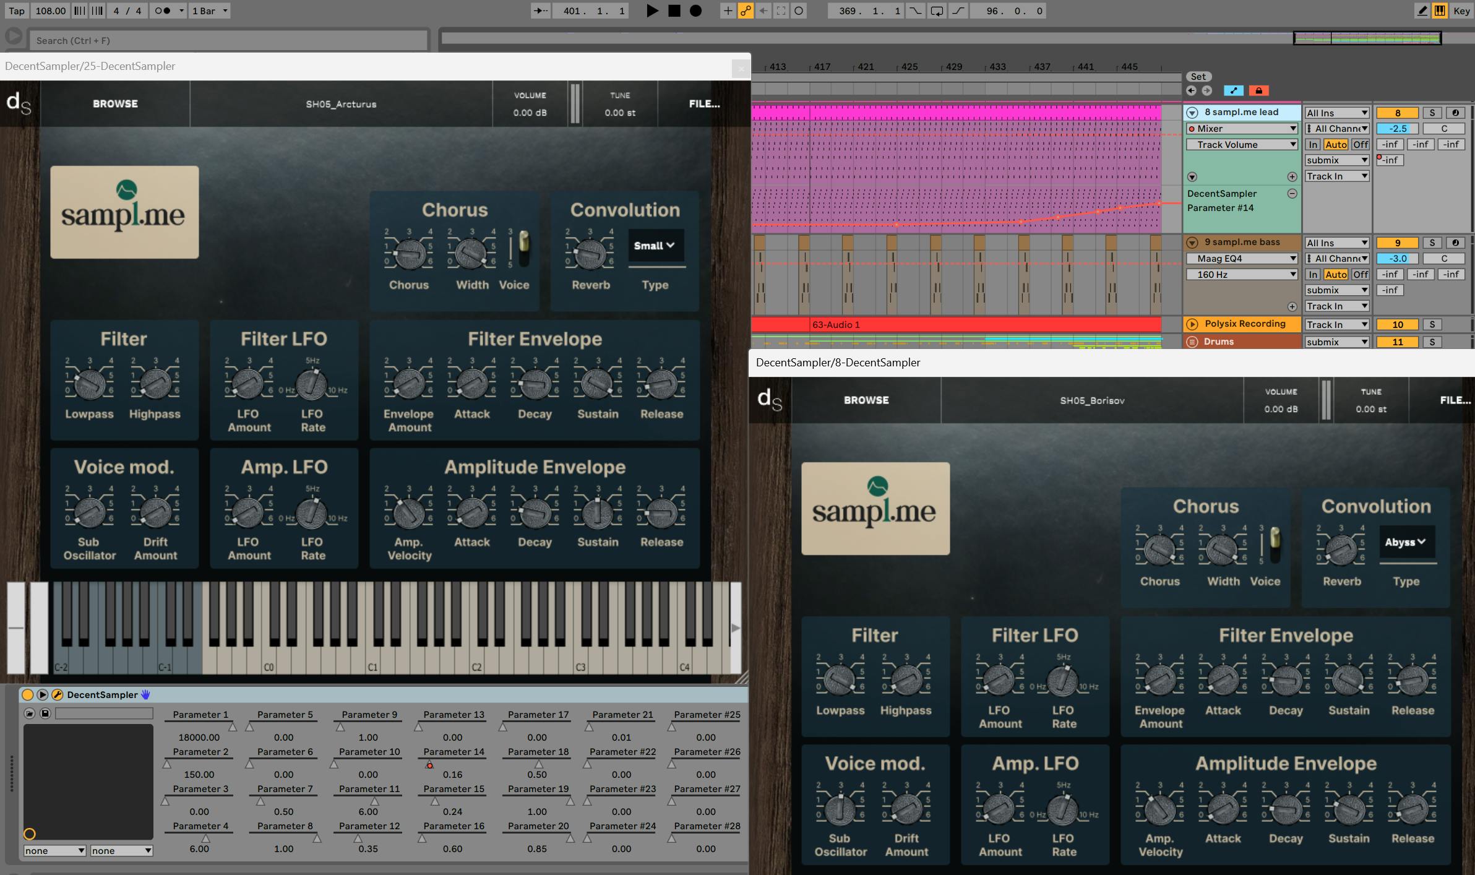Toggle the blue automation mode button

(1233, 91)
